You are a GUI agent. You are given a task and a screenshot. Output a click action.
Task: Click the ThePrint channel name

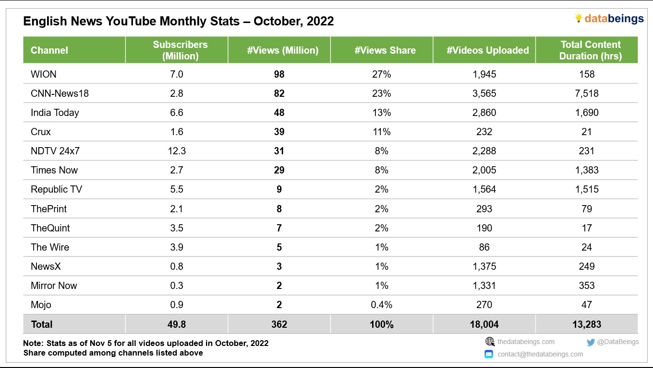point(48,209)
